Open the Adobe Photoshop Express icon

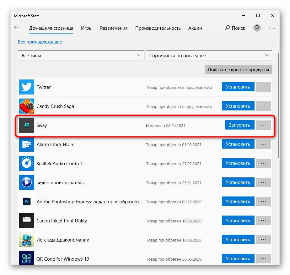coord(27,201)
